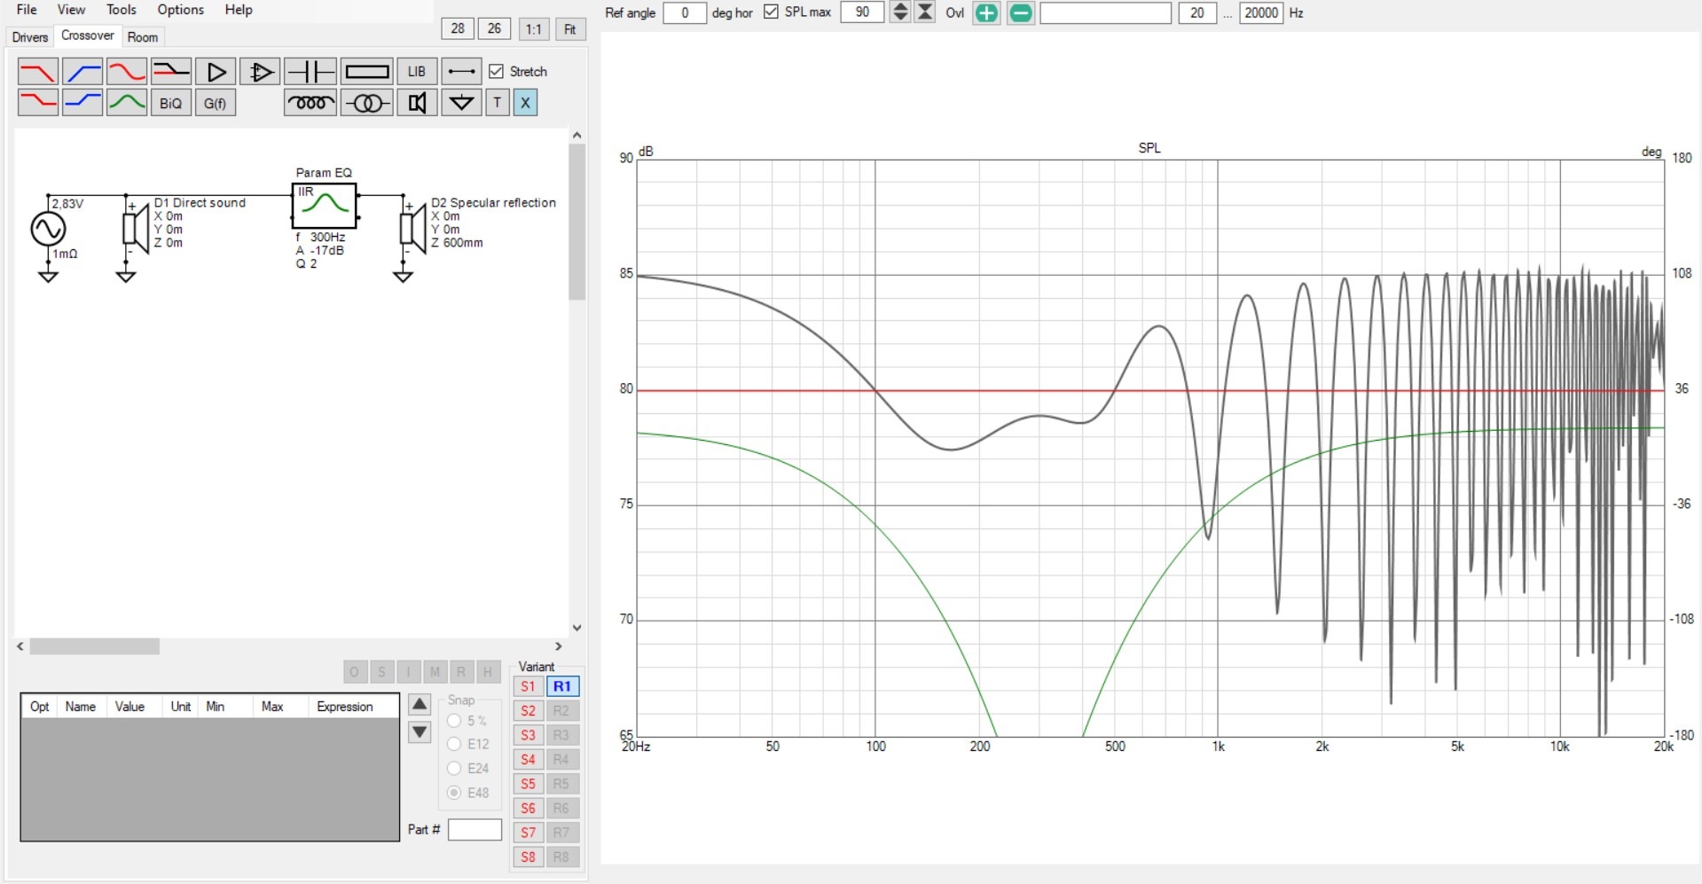Click the Fit zoom button
The image size is (1702, 884).
click(x=570, y=28)
